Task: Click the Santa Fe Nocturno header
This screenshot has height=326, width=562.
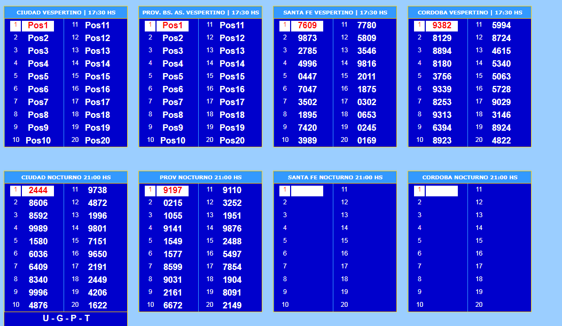Action: coord(335,177)
